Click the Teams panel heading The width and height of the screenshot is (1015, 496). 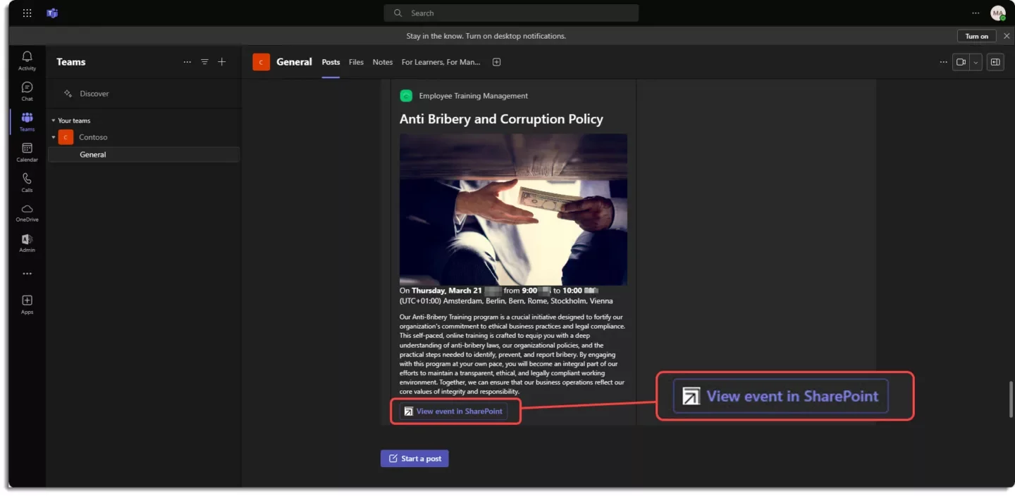pyautogui.click(x=70, y=62)
